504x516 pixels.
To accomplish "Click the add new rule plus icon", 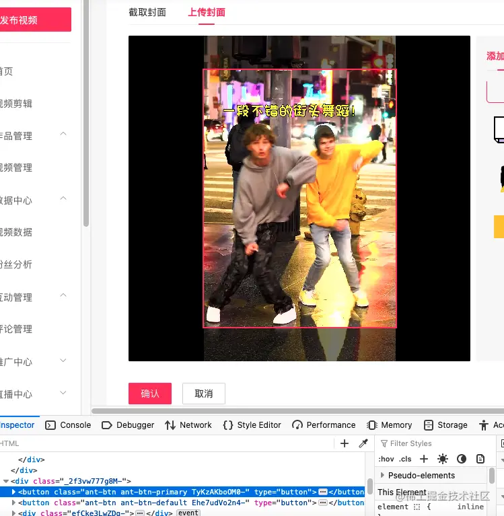I will point(424,459).
